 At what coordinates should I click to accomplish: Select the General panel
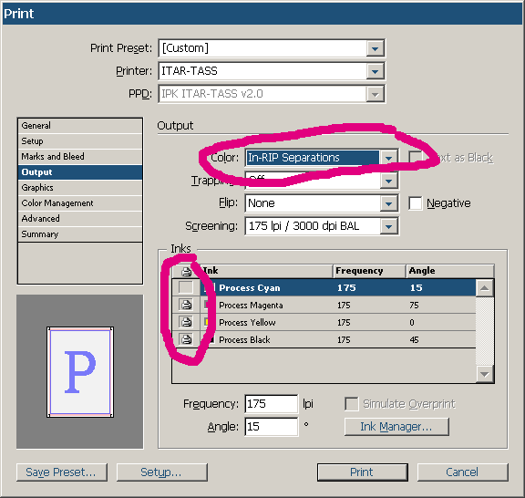pyautogui.click(x=80, y=126)
